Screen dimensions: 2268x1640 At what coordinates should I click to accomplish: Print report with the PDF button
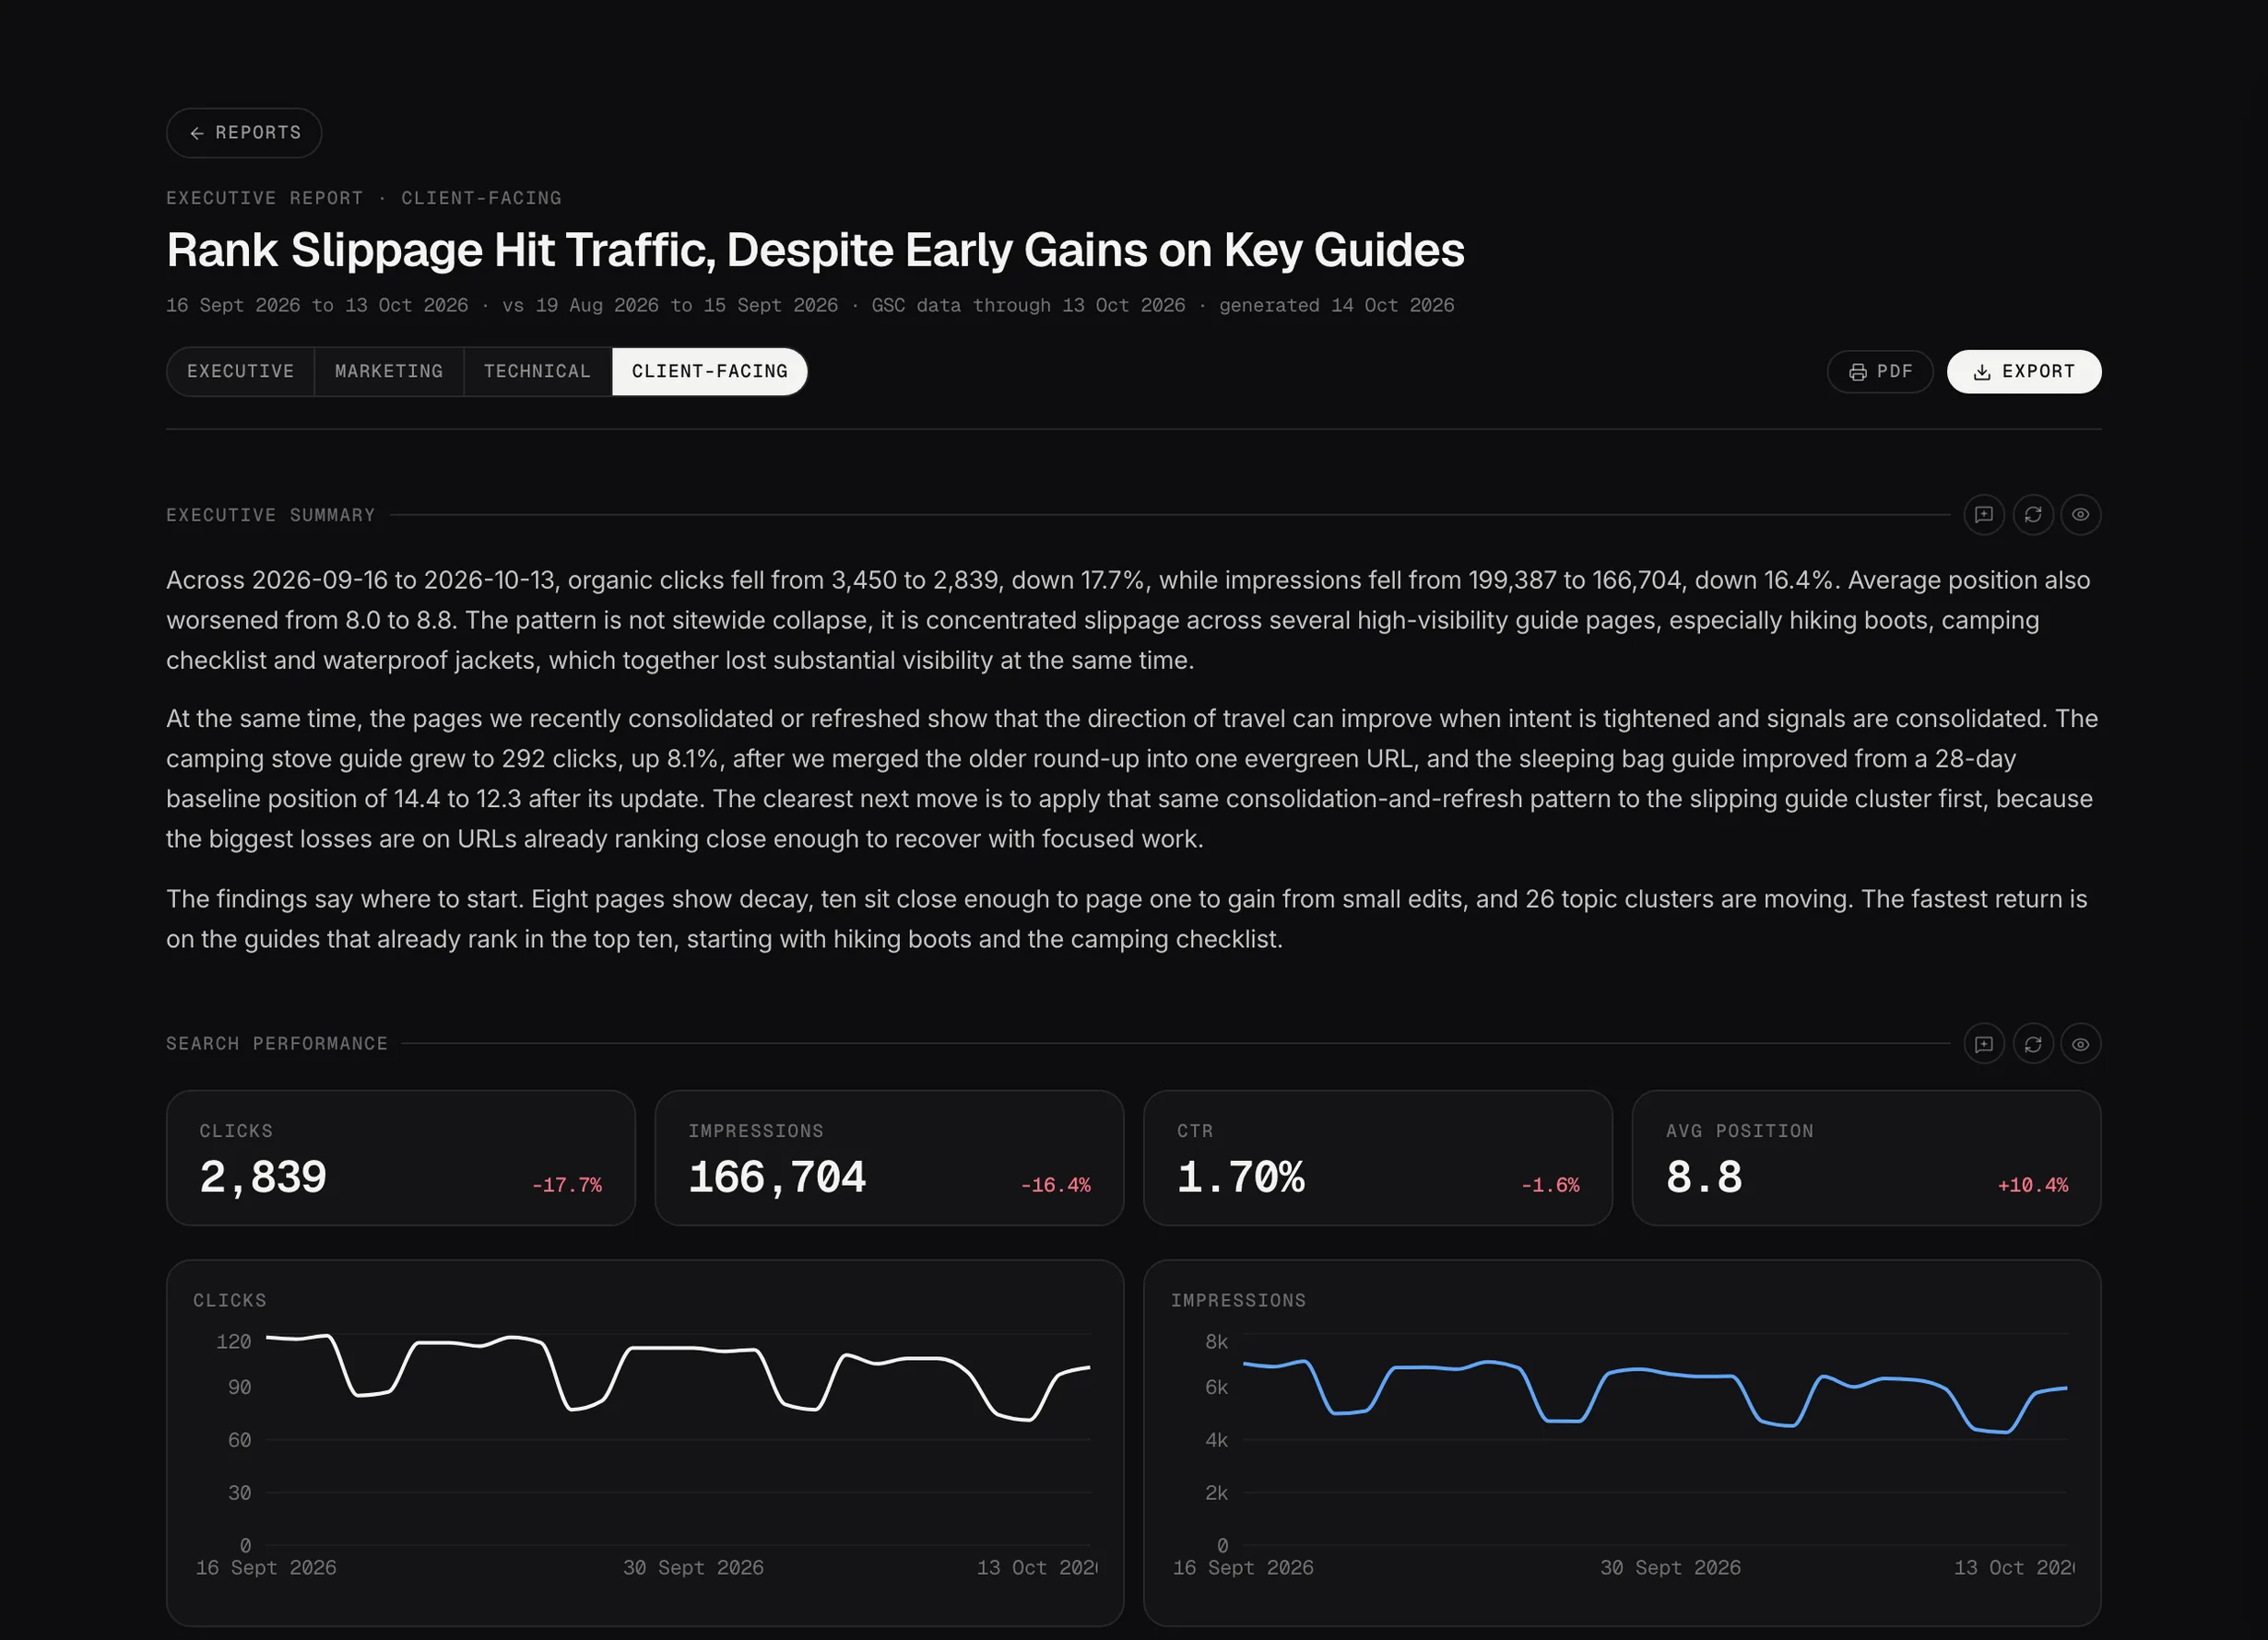coord(1880,372)
